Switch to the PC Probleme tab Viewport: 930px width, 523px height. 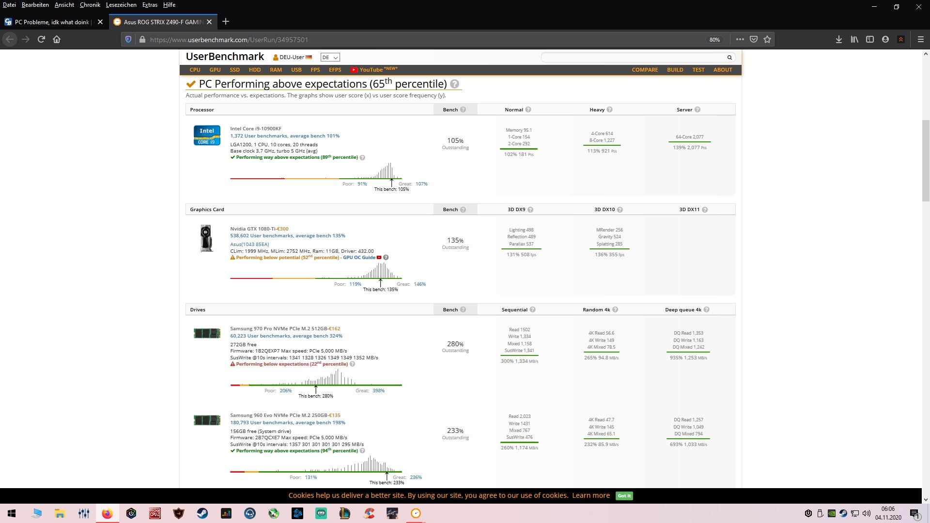52,22
